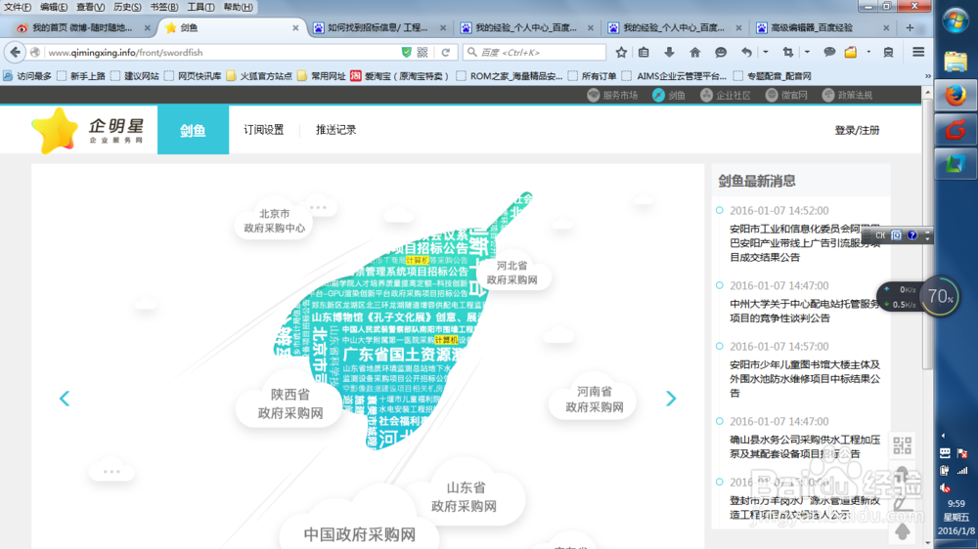Open 服务市场 in the top bar

pyautogui.click(x=613, y=95)
